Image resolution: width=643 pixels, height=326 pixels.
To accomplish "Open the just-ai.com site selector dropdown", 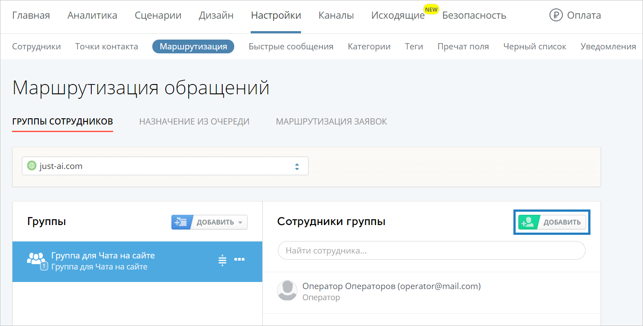I will (x=165, y=166).
